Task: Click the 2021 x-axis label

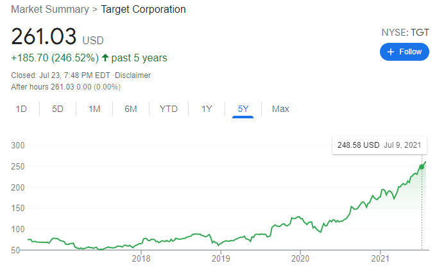Action: click(381, 258)
